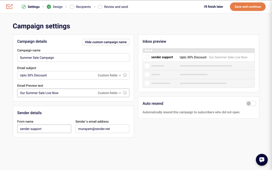
Task: Focus the Email Preview text field
Action: 73,93
